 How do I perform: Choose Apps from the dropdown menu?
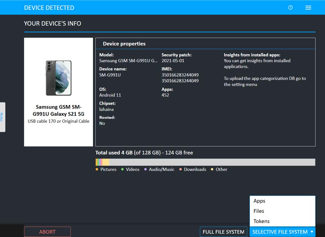pos(282,201)
